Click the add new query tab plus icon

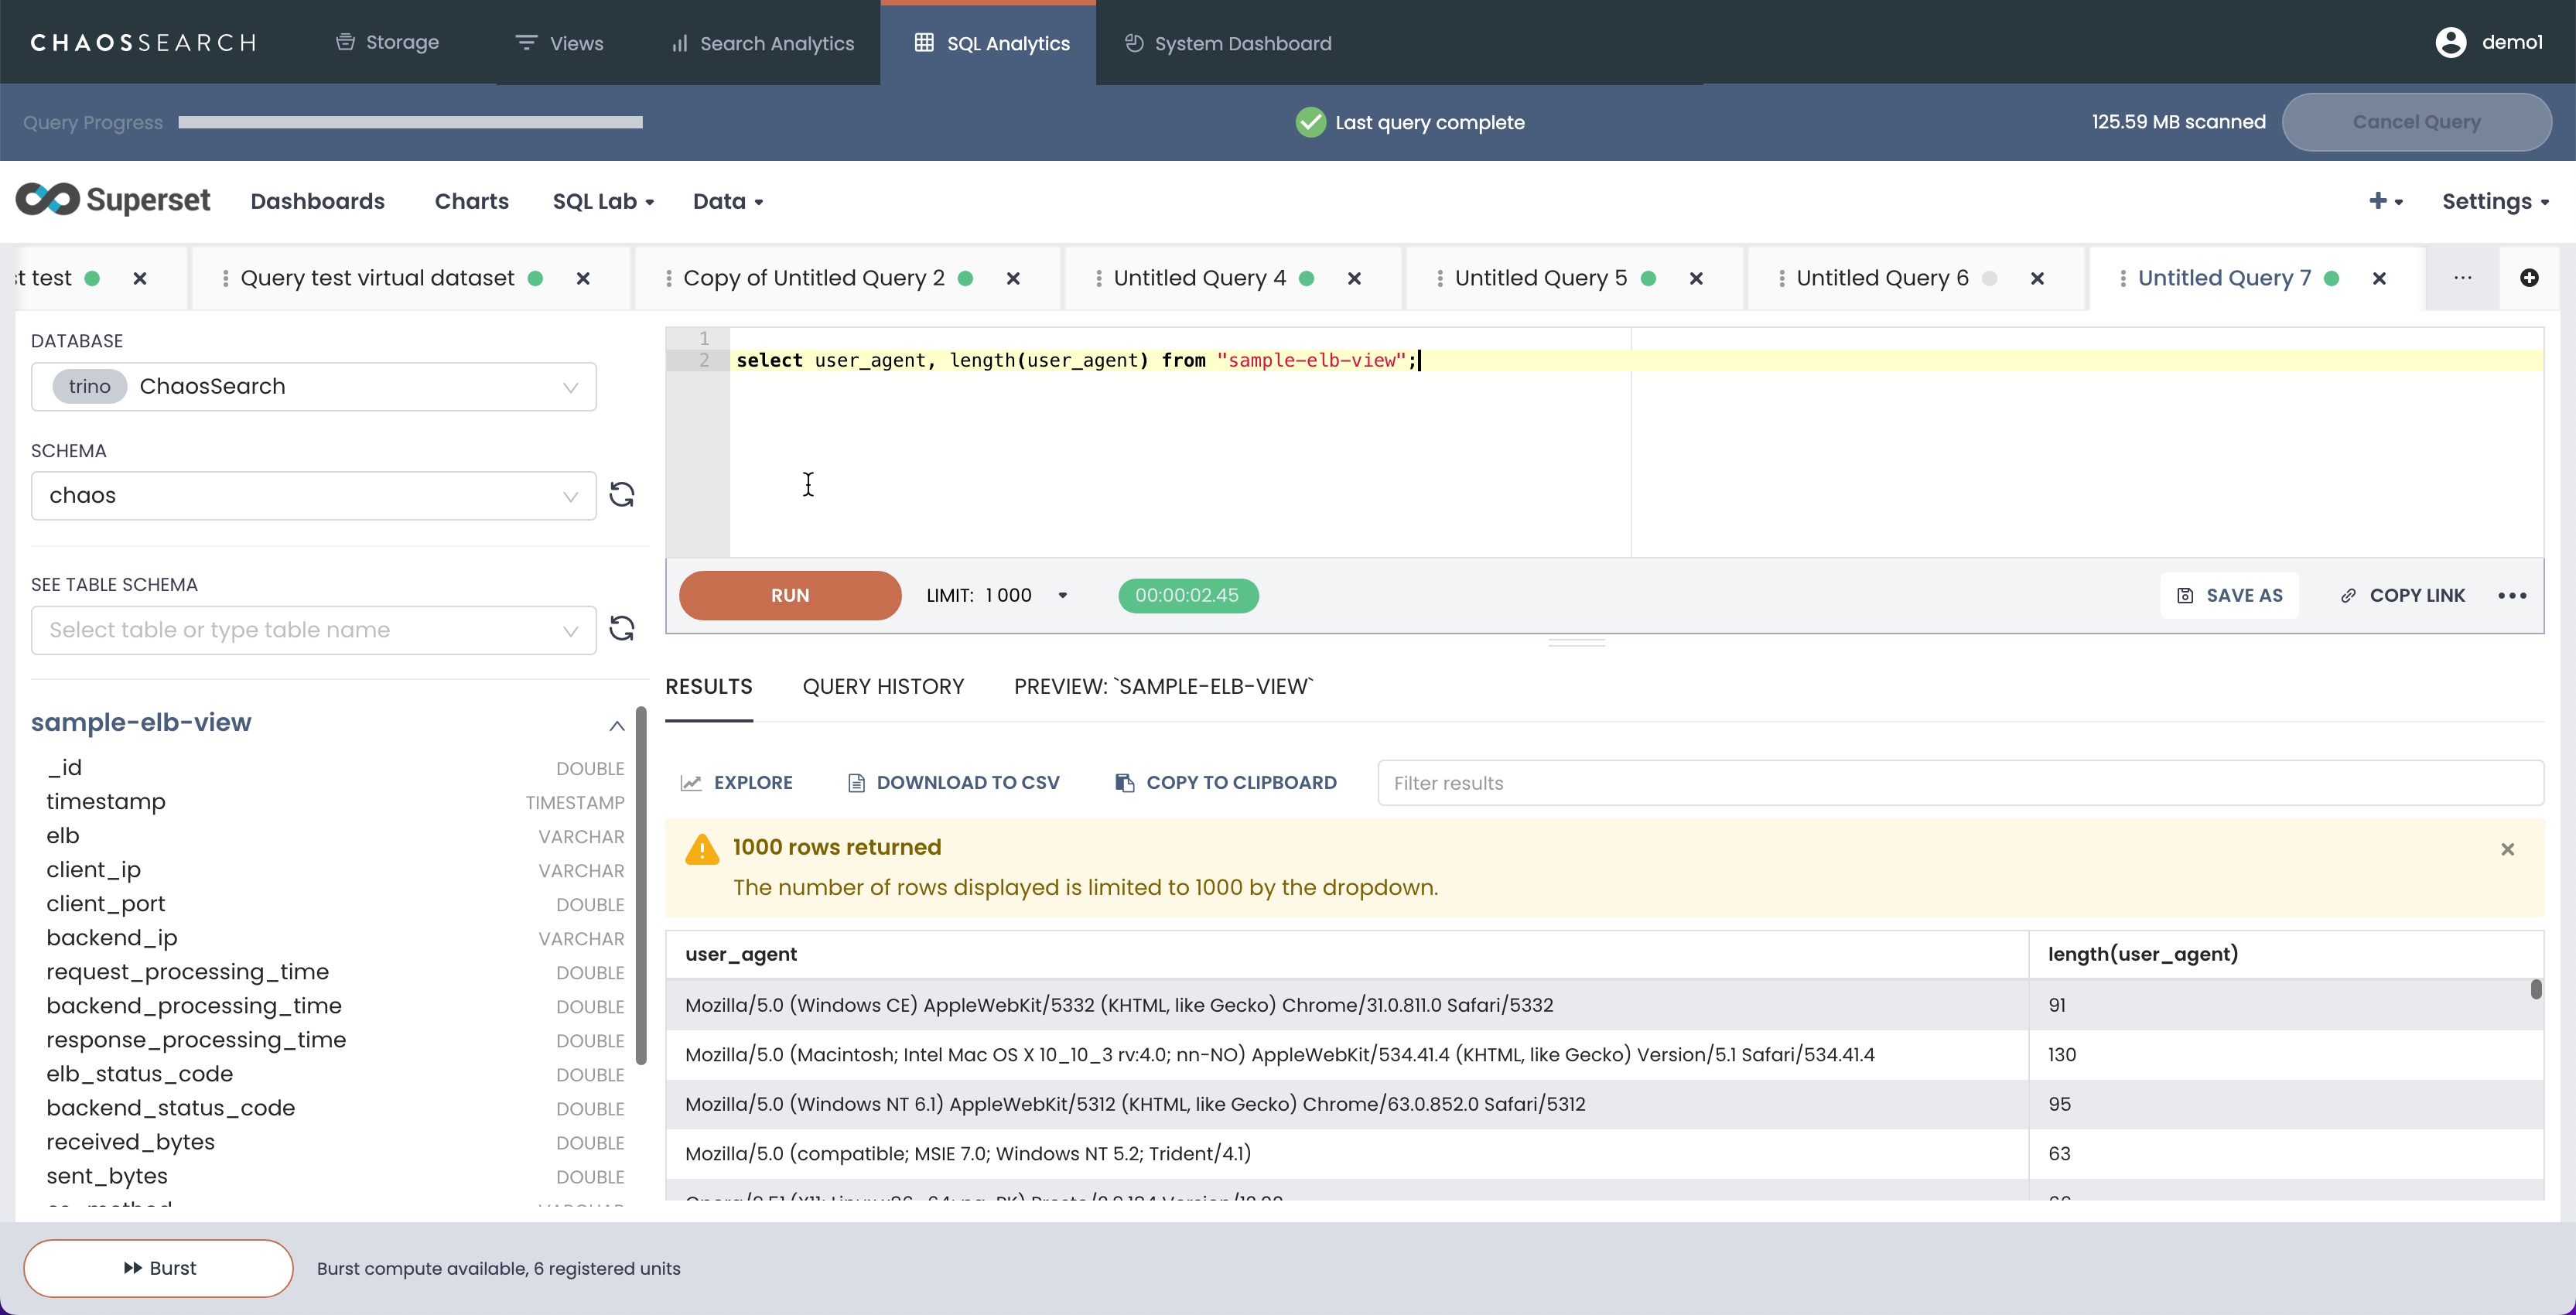[2528, 278]
